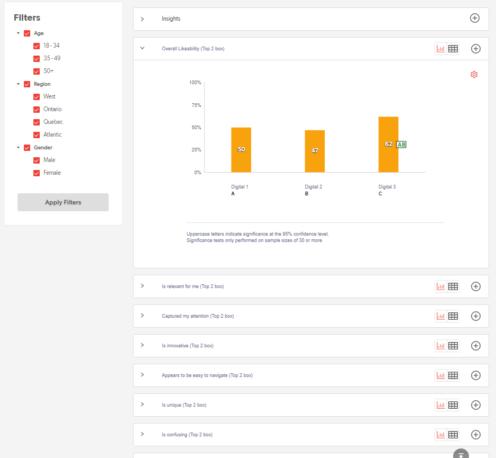Switch Overall Likeability to table view
The image size is (496, 458).
pos(453,49)
